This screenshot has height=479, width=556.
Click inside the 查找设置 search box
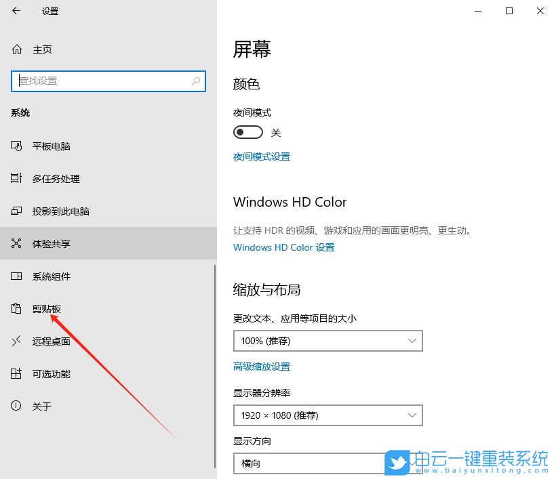[108, 81]
